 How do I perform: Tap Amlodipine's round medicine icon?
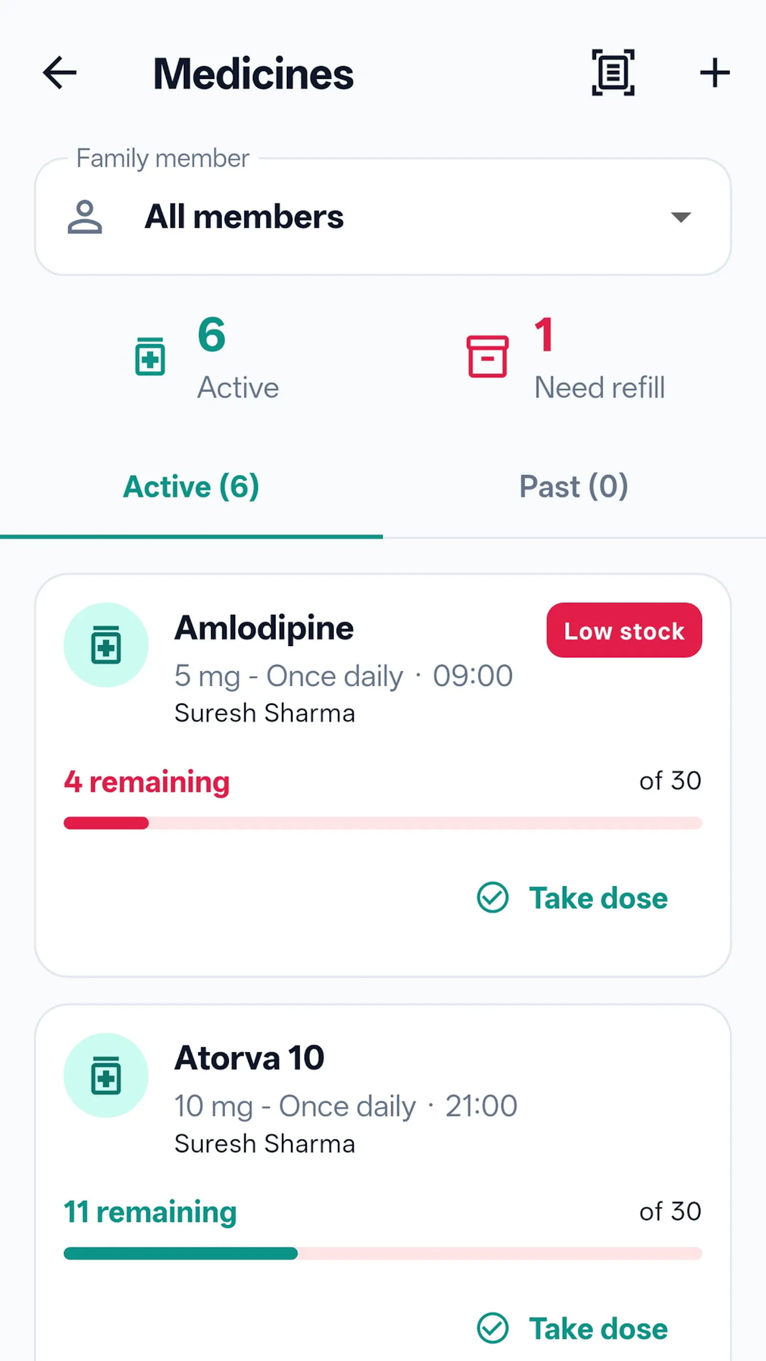pos(106,645)
